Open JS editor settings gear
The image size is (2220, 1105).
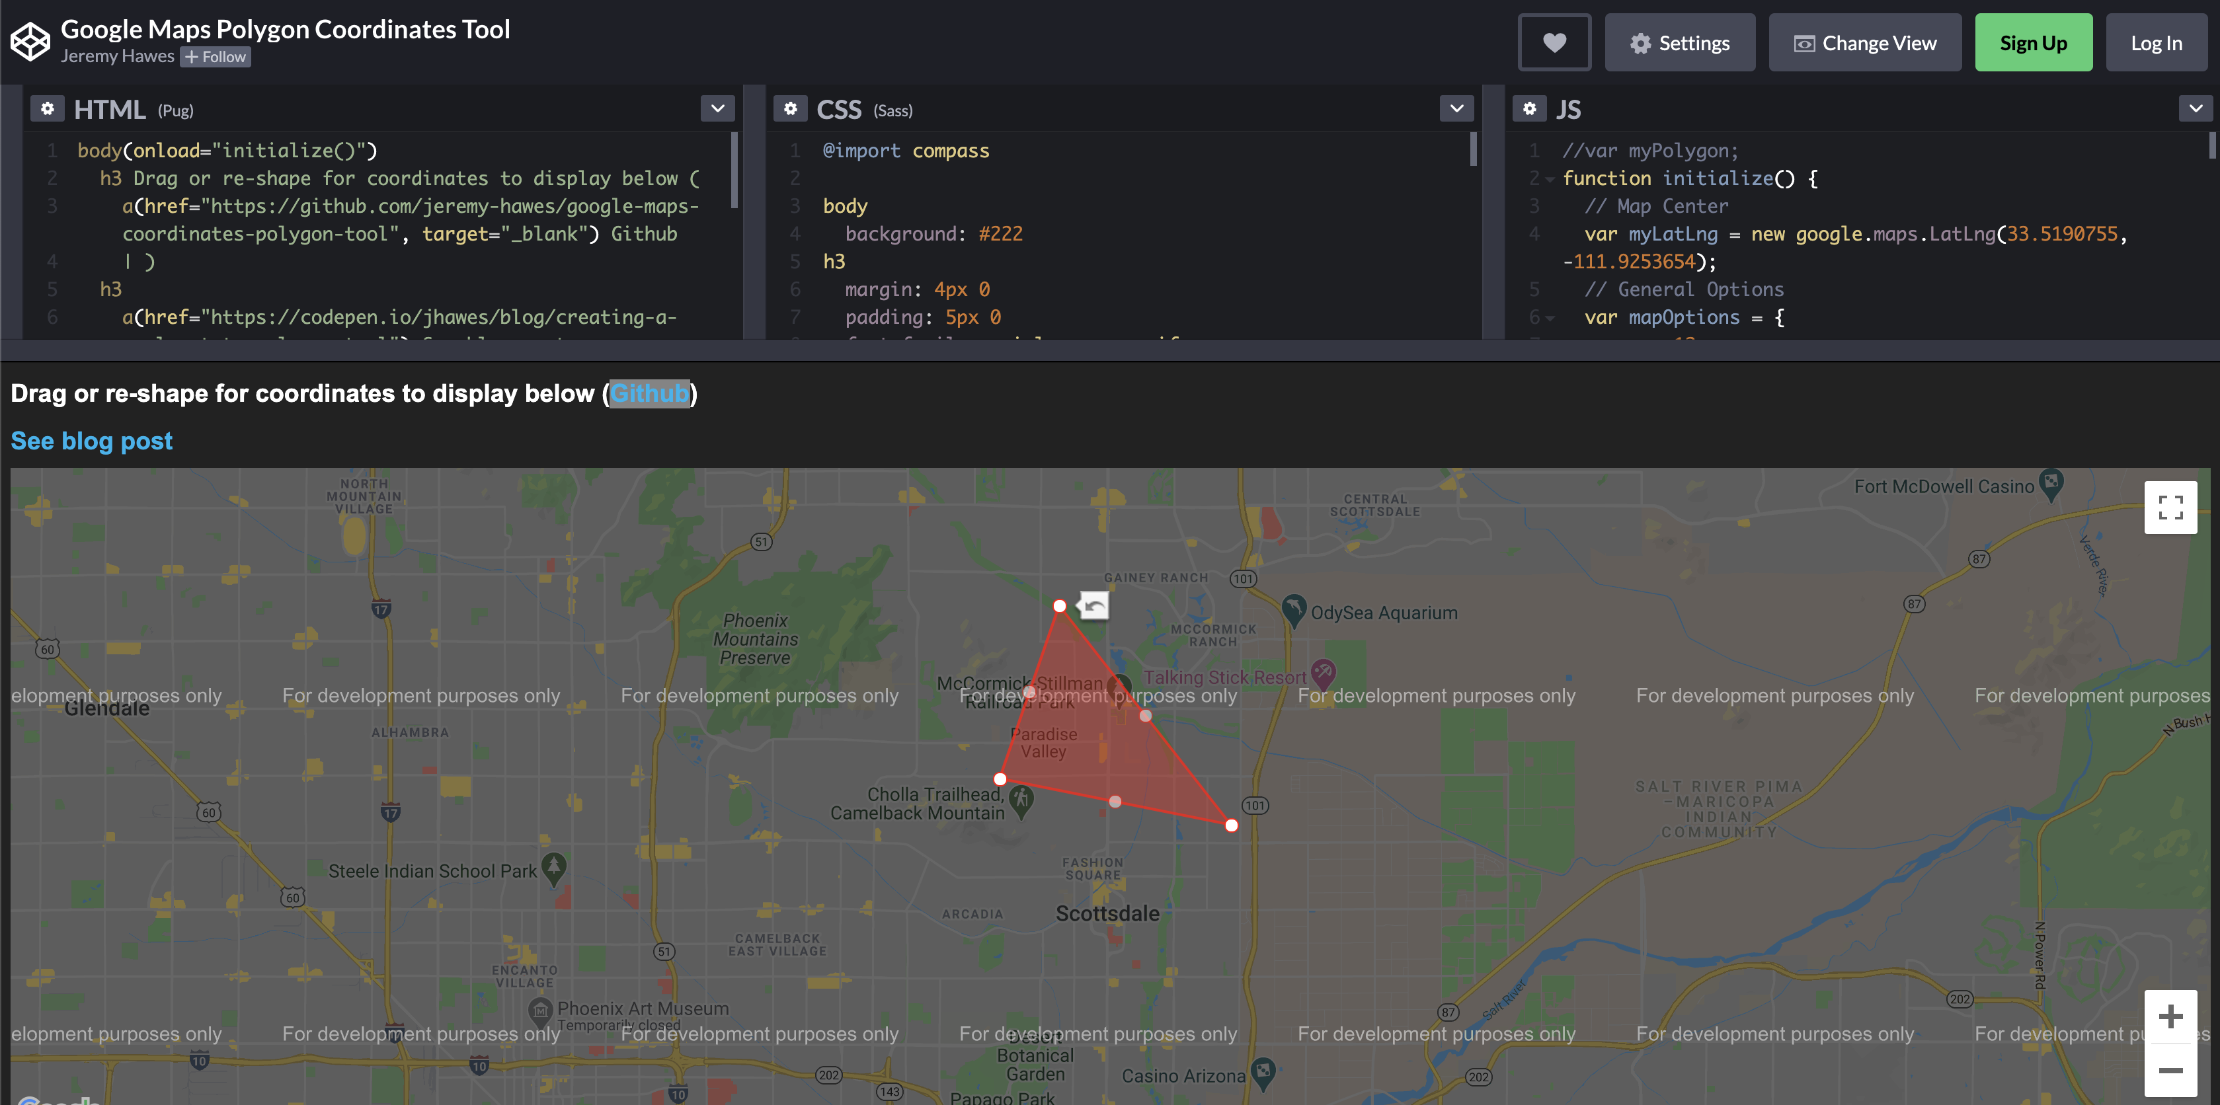click(1529, 108)
